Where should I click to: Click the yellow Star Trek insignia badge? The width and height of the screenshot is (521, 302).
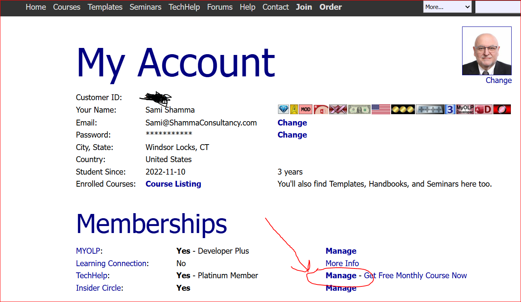tap(294, 109)
